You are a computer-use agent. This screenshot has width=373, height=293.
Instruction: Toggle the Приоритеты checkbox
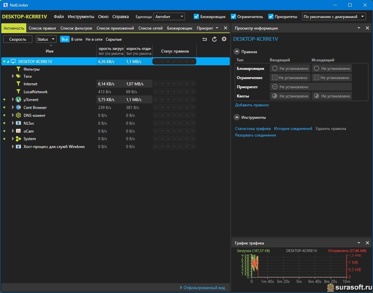point(271,16)
